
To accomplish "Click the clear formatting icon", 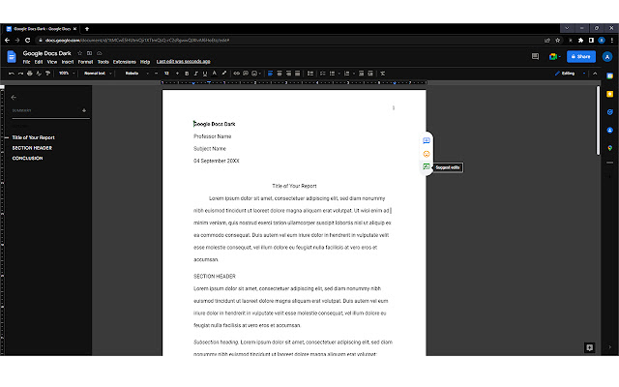I will coord(383,74).
